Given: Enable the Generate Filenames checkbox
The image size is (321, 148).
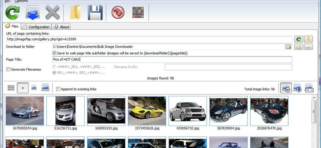Looking at the screenshot, I should [8, 70].
